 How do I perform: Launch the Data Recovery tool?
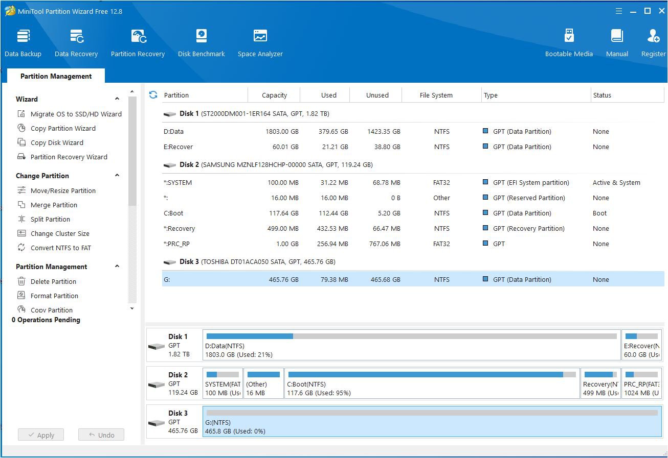point(76,43)
